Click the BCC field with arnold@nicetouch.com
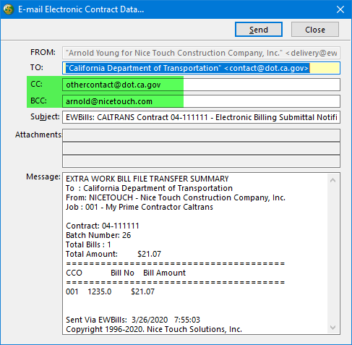The height and width of the screenshot is (345, 352). click(201, 101)
